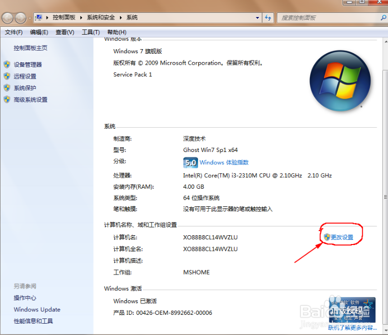The height and width of the screenshot is (335, 388).
Task: Click the 5.0 experience index score badge
Action: pos(190,163)
